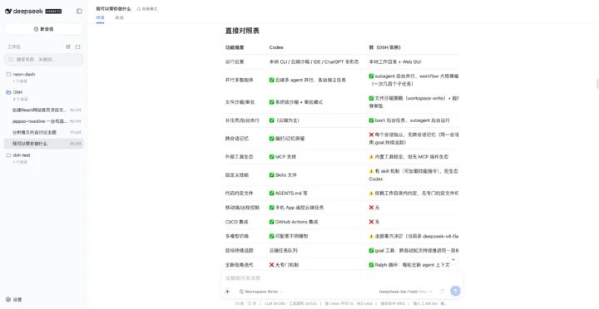Click the icon before Workspace Write

(241, 292)
